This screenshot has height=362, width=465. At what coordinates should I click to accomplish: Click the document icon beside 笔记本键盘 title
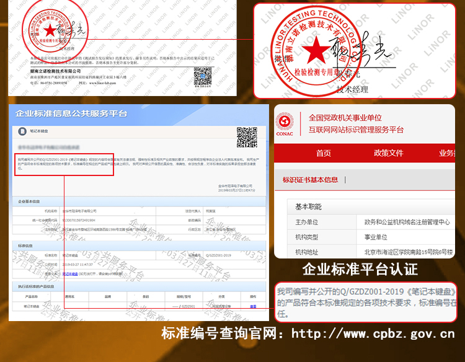(x=22, y=131)
